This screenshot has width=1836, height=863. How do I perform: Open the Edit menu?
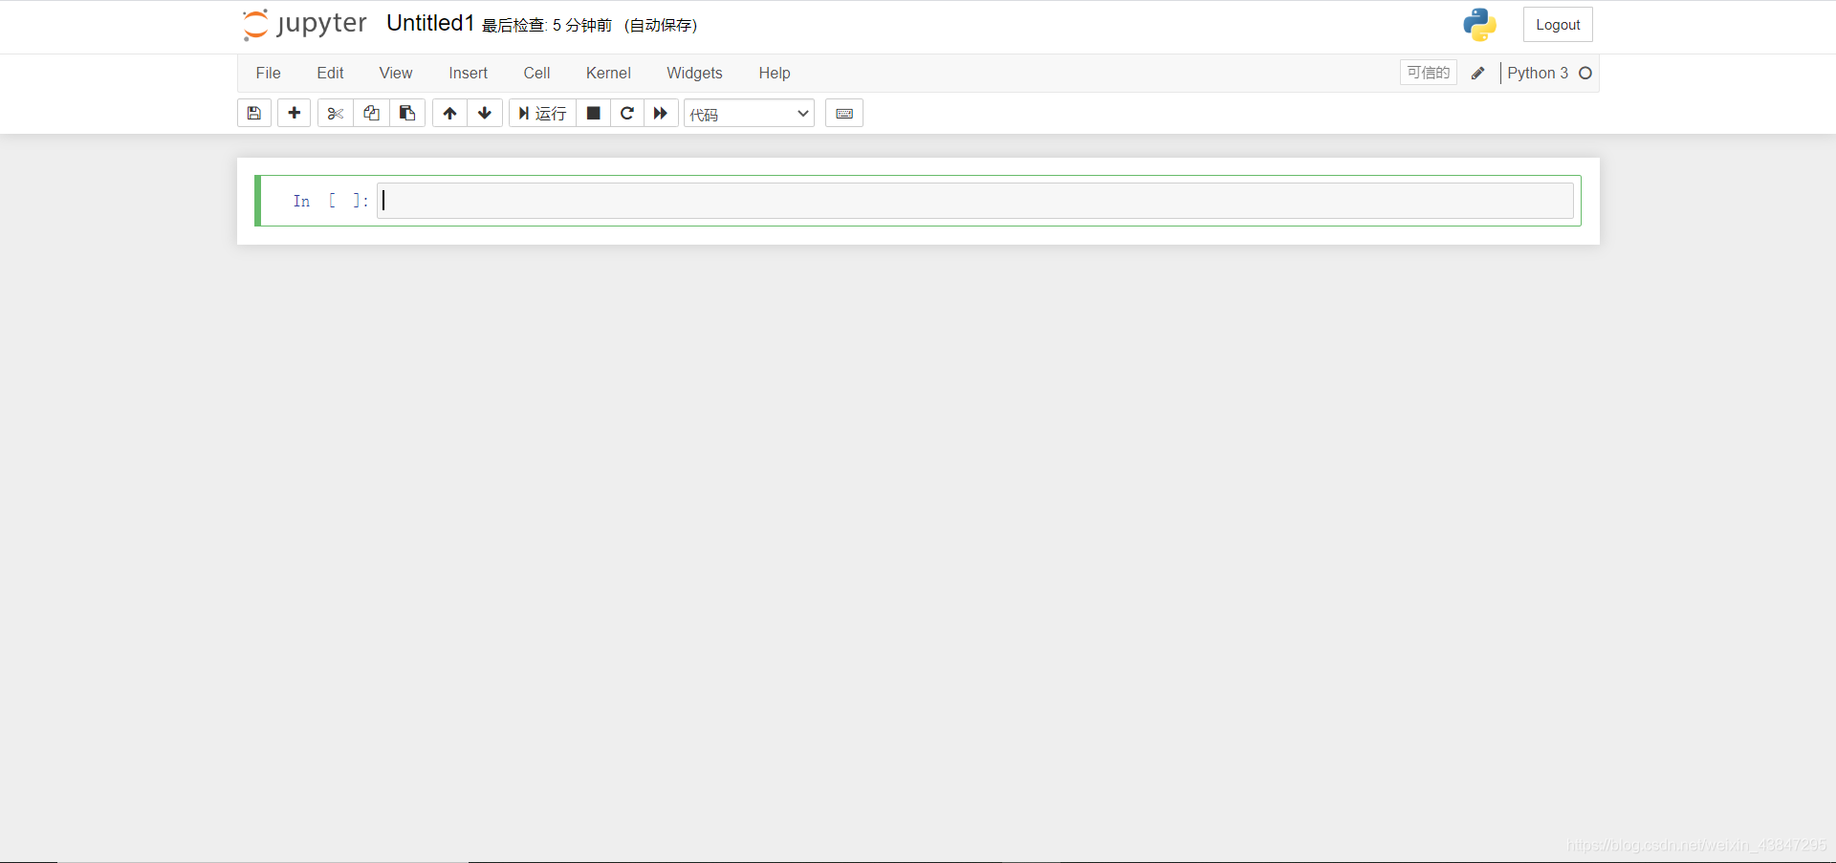(x=330, y=73)
